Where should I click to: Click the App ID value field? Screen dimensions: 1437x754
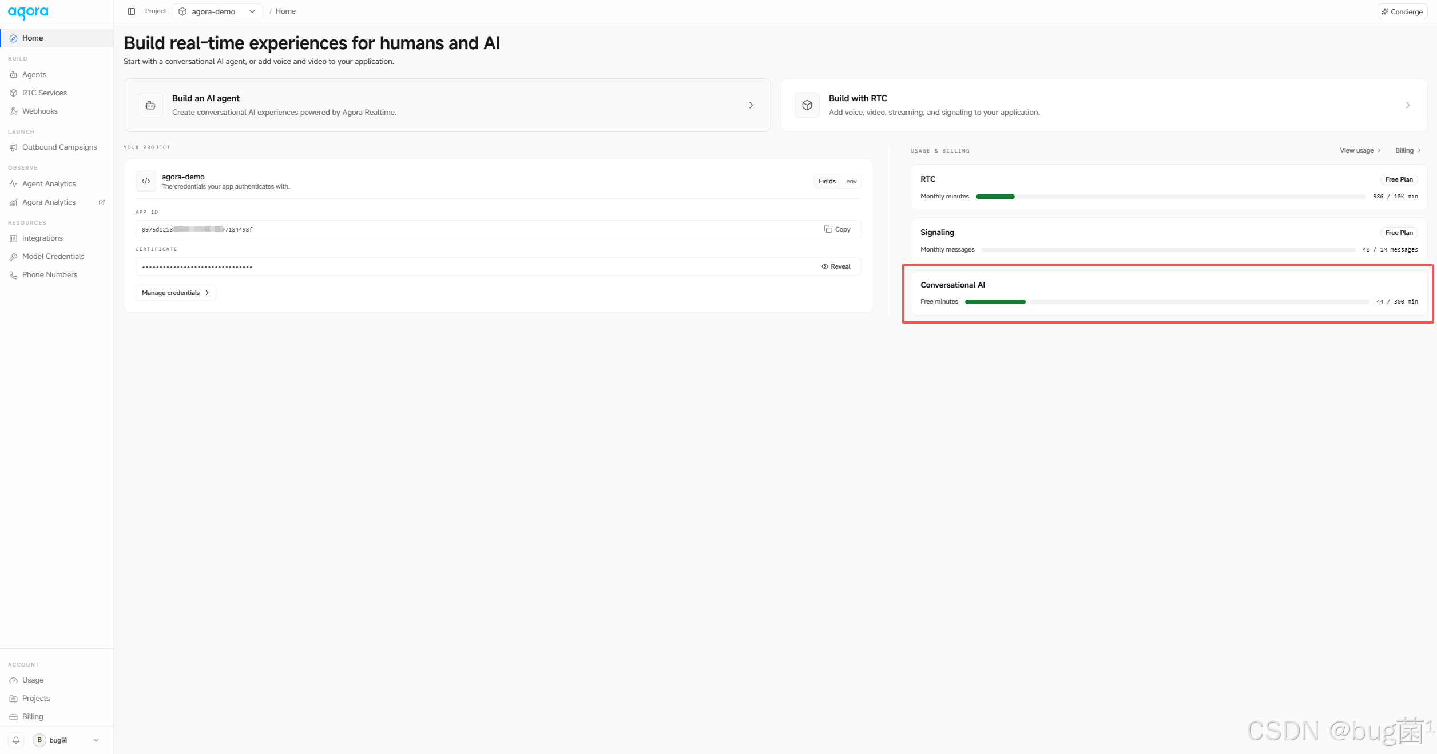(498, 229)
